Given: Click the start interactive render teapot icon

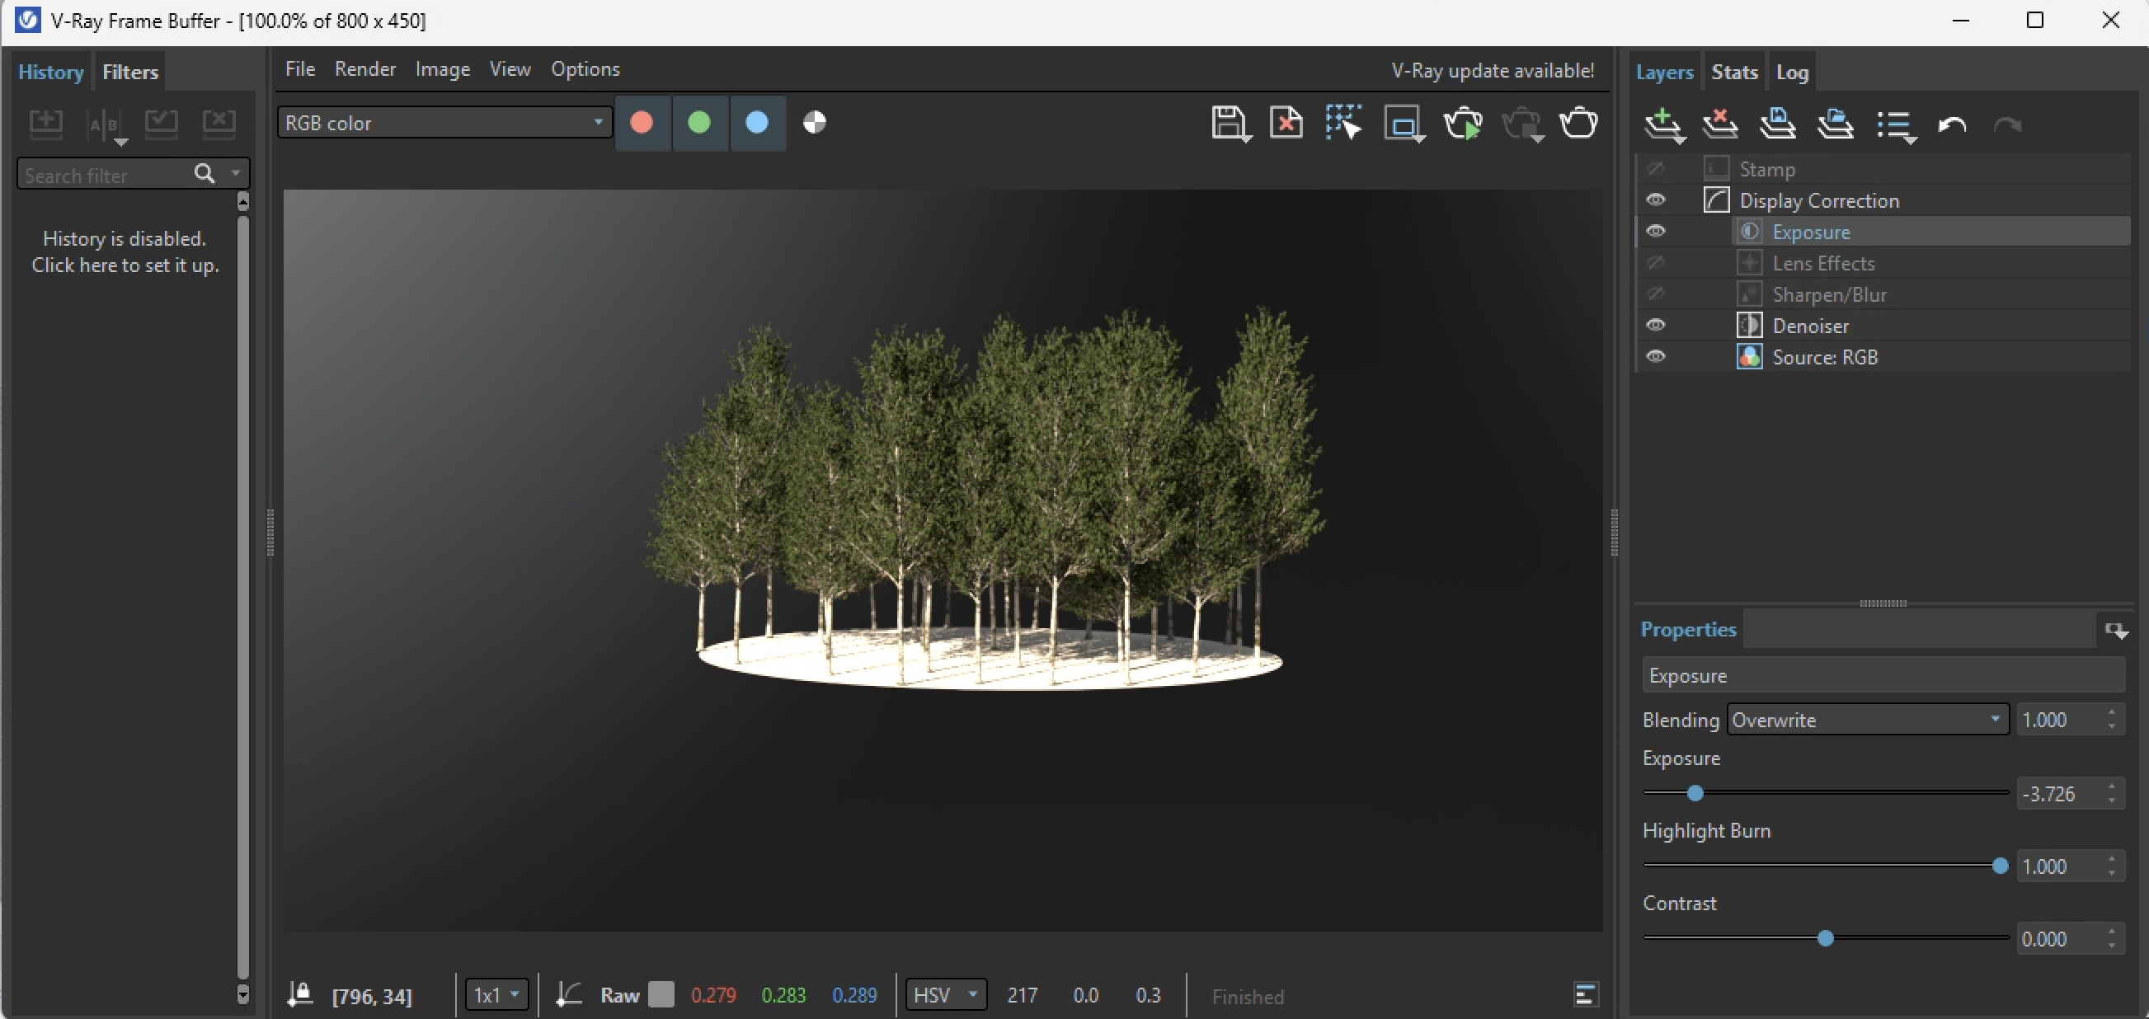Looking at the screenshot, I should click(x=1462, y=124).
